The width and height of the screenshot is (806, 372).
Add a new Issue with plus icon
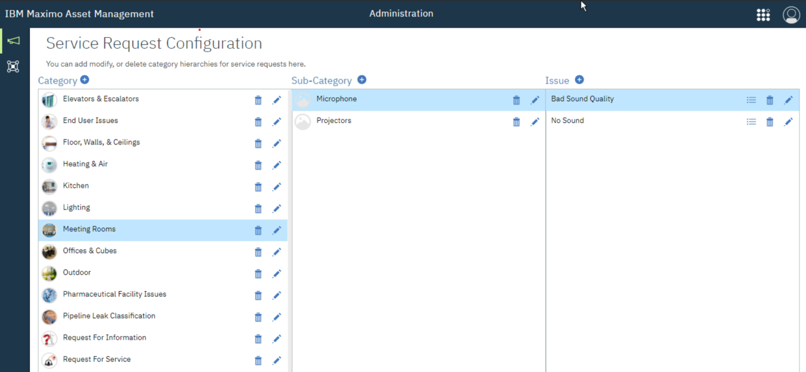point(579,80)
